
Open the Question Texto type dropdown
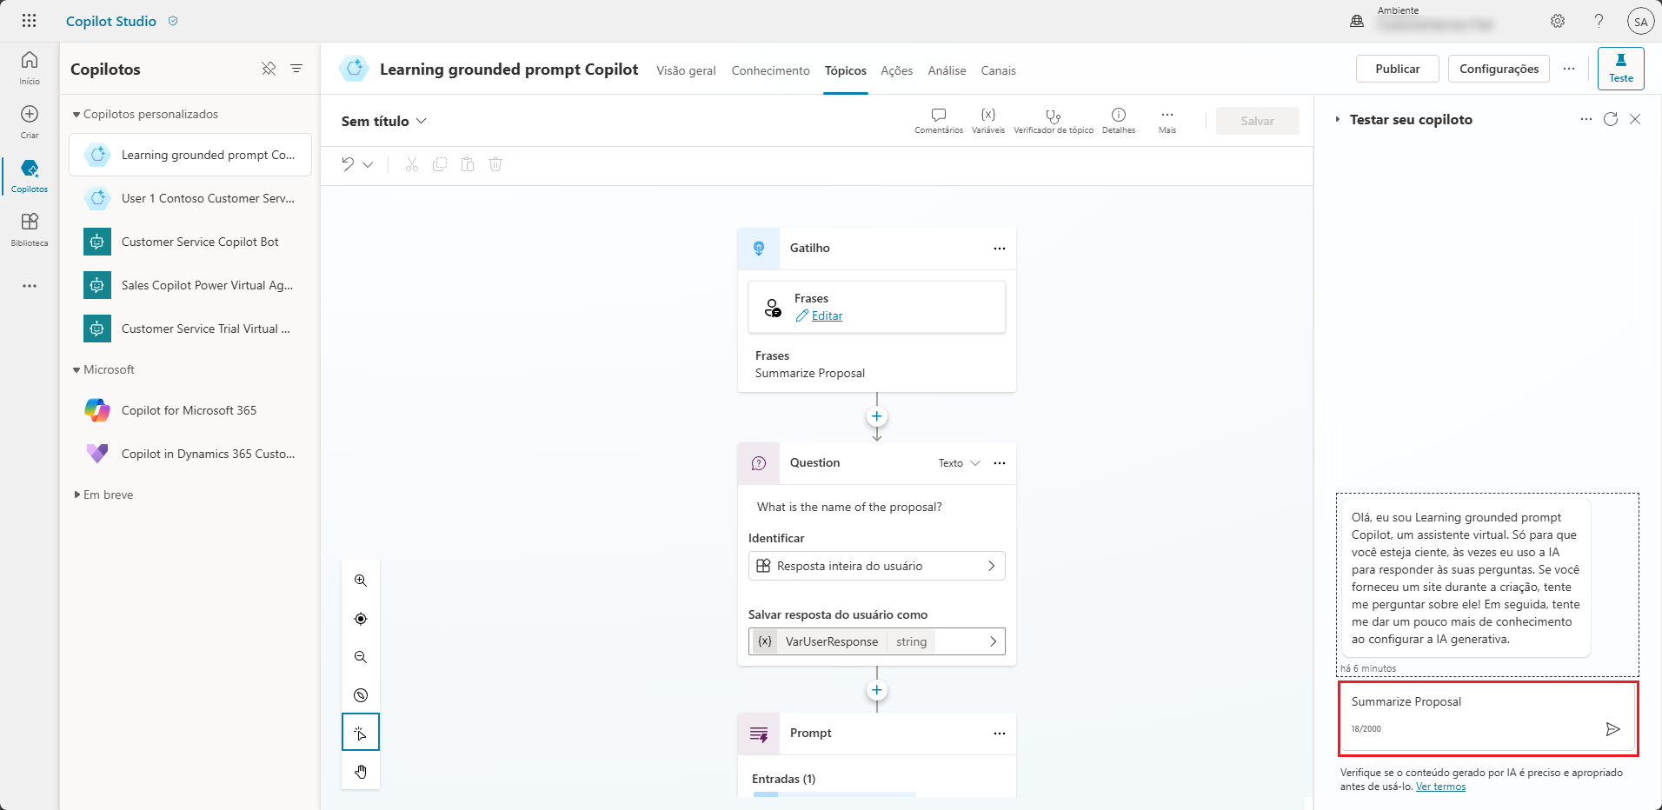coord(959,463)
